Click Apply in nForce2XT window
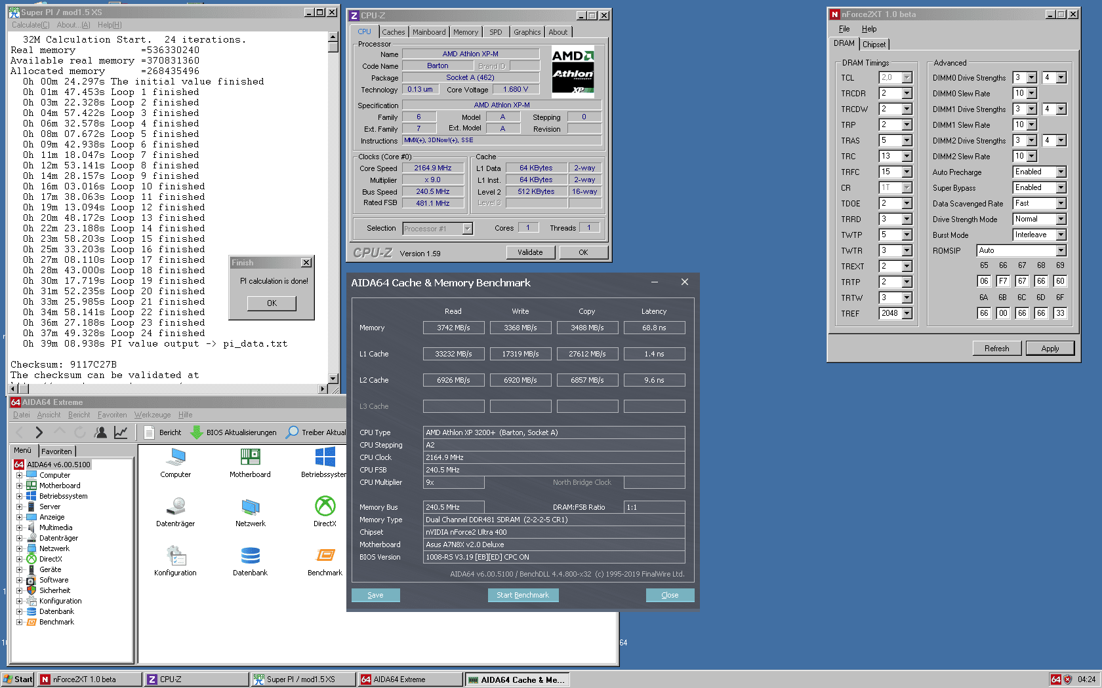This screenshot has width=1102, height=688. pos(1050,349)
